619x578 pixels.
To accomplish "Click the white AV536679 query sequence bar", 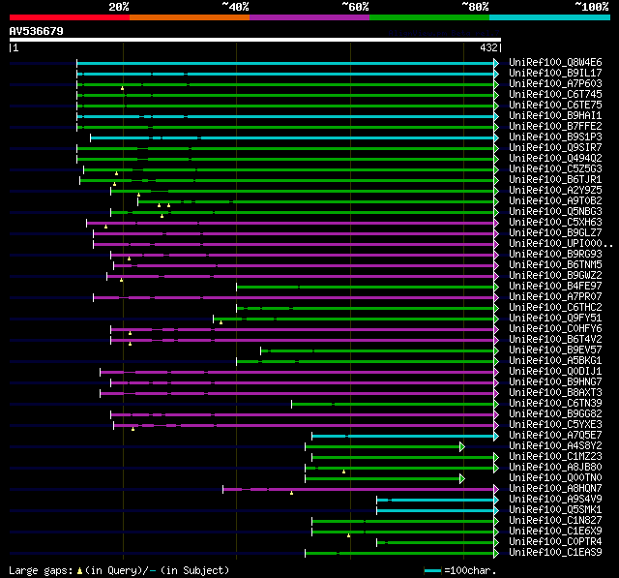I will pyautogui.click(x=255, y=40).
